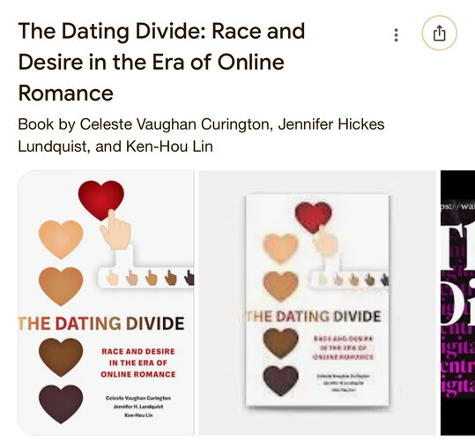This screenshot has height=441, width=475.
Task: Click the tan heart above the cover title
Action: click(61, 286)
